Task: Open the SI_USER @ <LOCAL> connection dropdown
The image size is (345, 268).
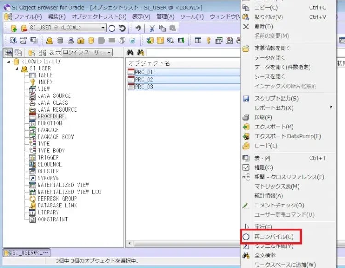Action: tap(103, 28)
